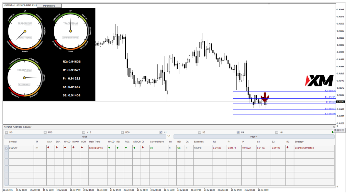The height and width of the screenshot is (194, 346).
Task: Click the RSI up arrow for USDCHF
Action: pyautogui.click(x=117, y=148)
